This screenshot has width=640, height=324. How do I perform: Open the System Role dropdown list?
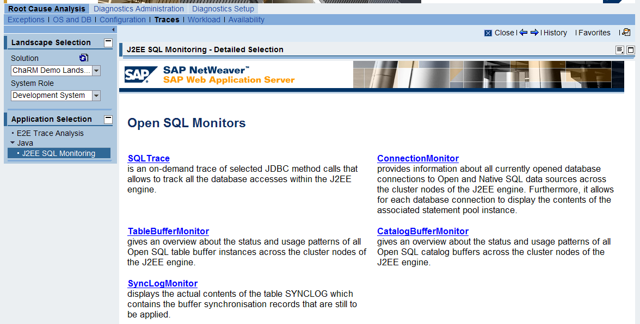point(96,95)
